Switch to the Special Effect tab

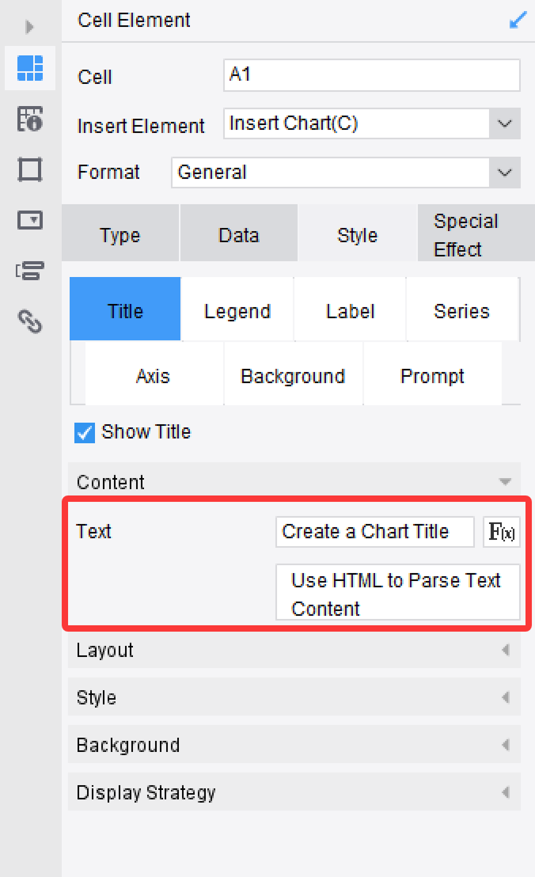click(x=476, y=234)
